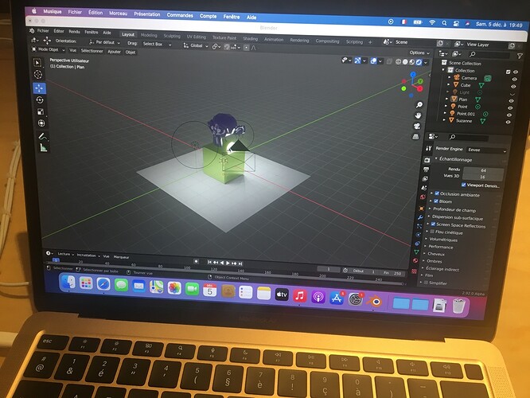The image size is (530, 398).
Task: Open the Select Box drag dropdown
Action: tap(157, 44)
